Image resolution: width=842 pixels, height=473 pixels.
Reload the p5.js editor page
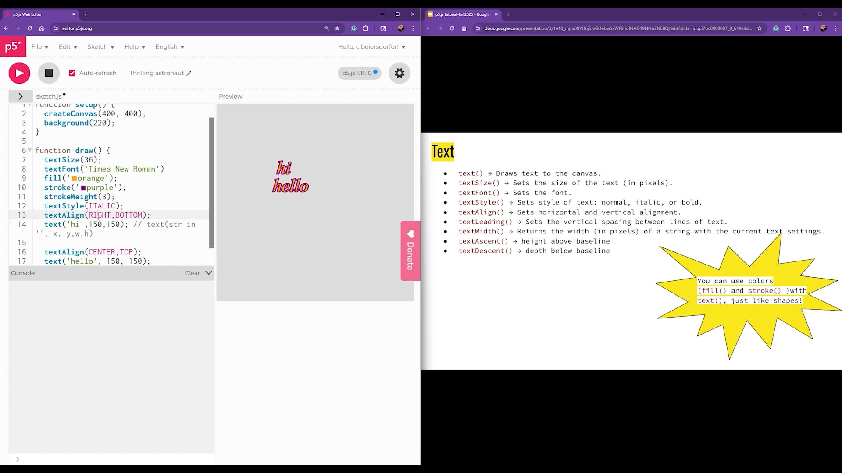29,28
